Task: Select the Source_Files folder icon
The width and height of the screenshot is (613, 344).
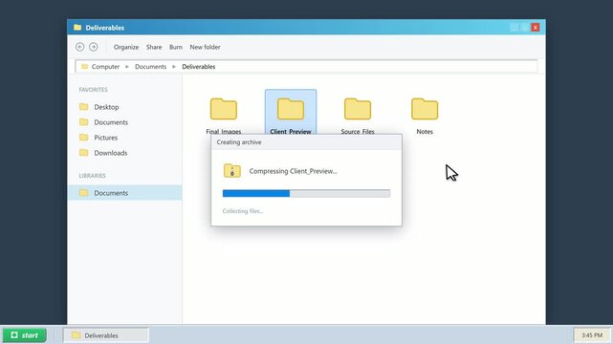Action: 358,109
